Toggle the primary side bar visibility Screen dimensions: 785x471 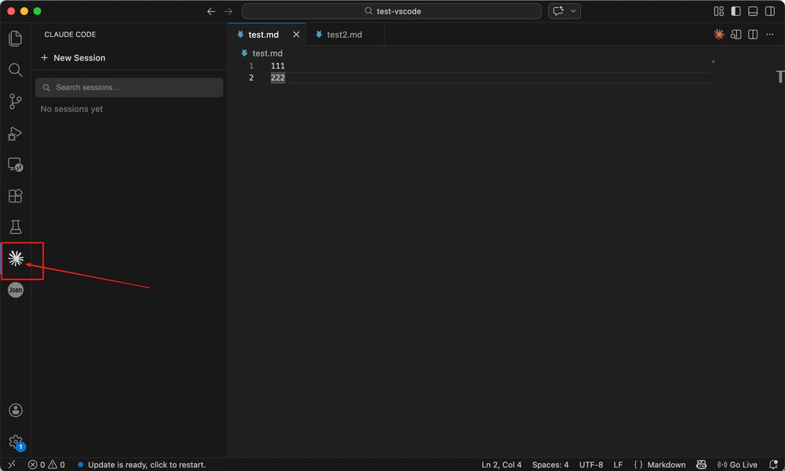tap(736, 11)
